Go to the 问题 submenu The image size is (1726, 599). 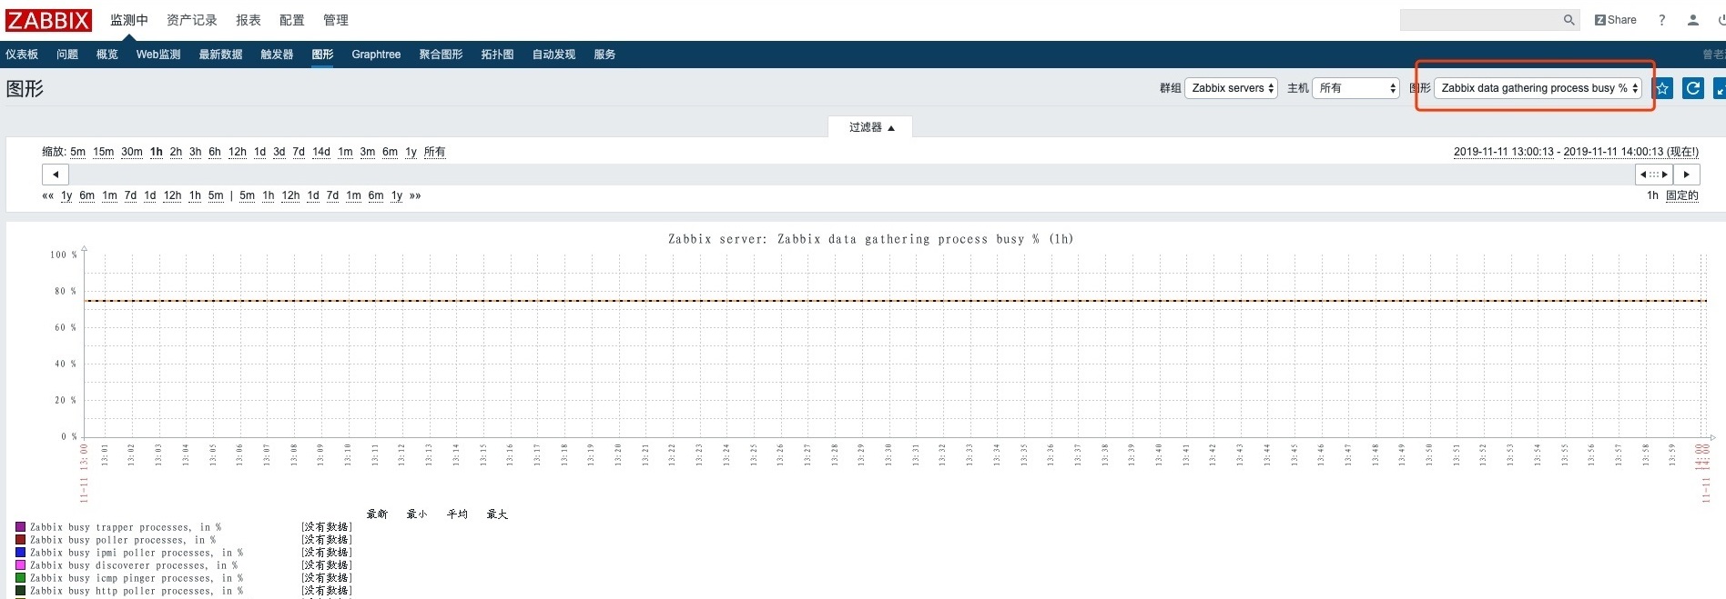[x=67, y=55]
